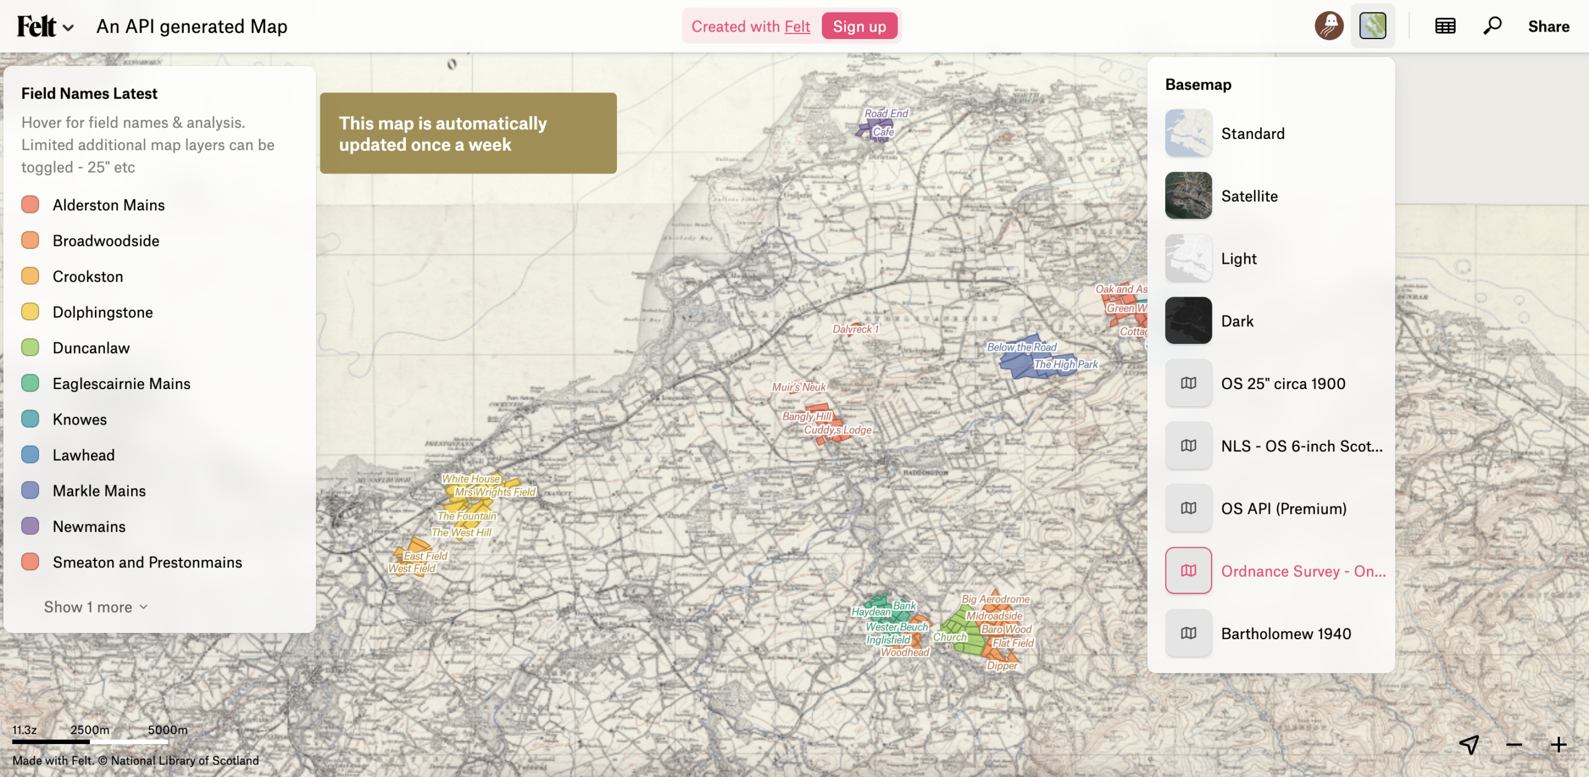The width and height of the screenshot is (1589, 777).
Task: Choose Bartholomew 1940 basemap icon
Action: (1188, 633)
